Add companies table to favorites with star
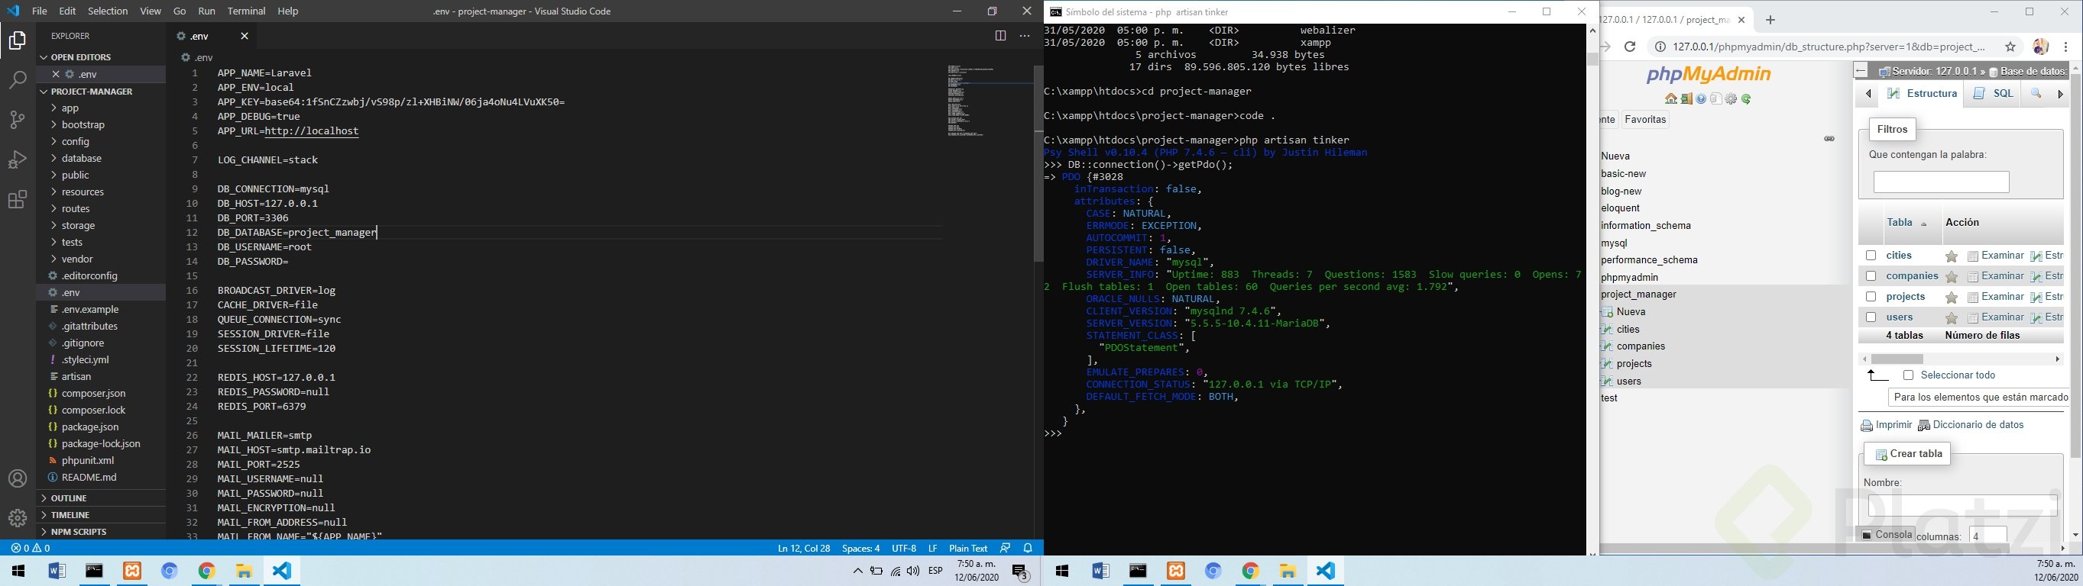The width and height of the screenshot is (2083, 586). tap(1952, 277)
